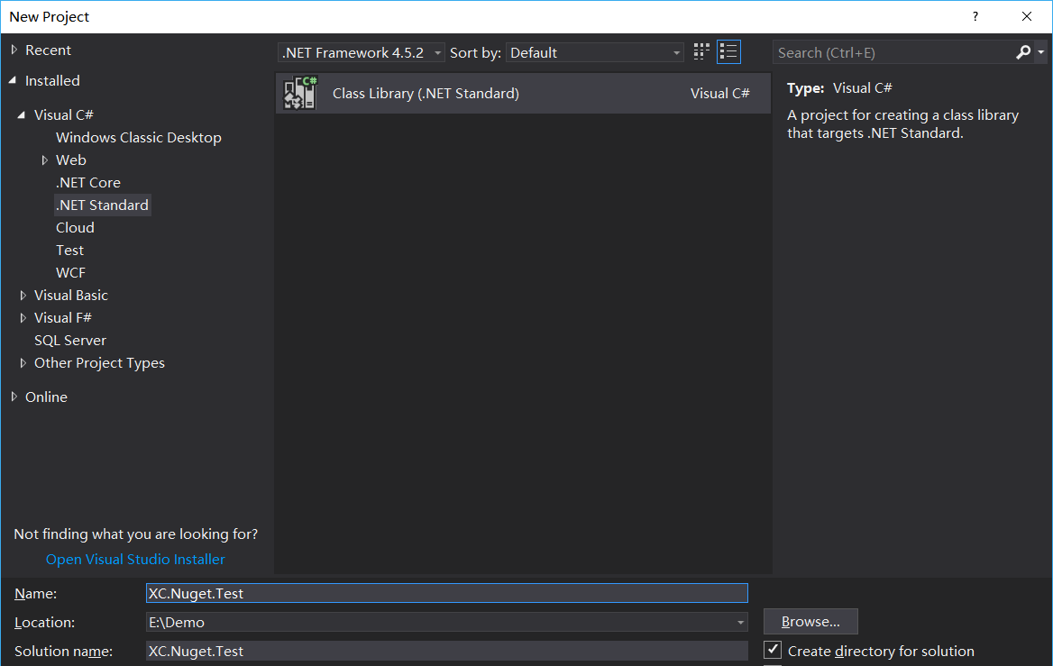Image resolution: width=1053 pixels, height=666 pixels.
Task: Open the Location path dropdown
Action: pyautogui.click(x=740, y=623)
